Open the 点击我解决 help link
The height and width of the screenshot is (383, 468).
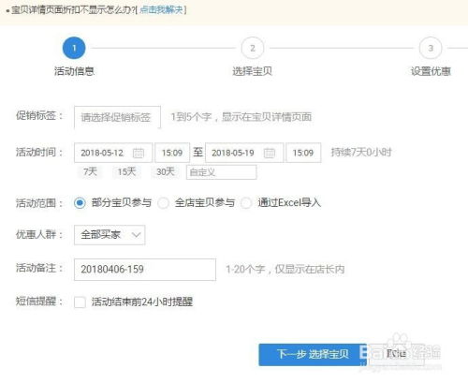161,10
